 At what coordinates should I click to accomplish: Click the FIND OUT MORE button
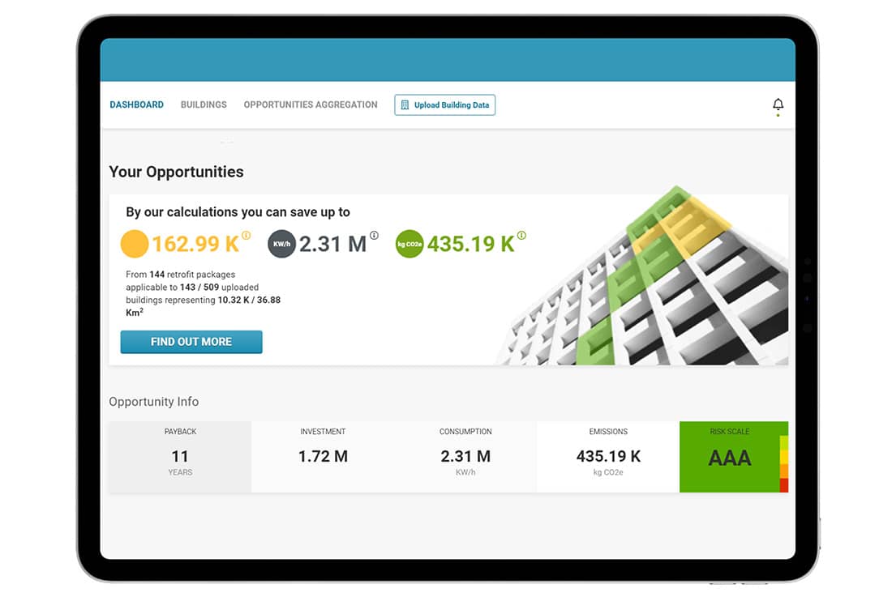pos(191,342)
